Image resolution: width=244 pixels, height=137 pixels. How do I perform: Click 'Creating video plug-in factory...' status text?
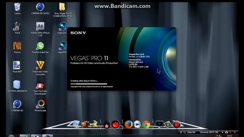85,81
